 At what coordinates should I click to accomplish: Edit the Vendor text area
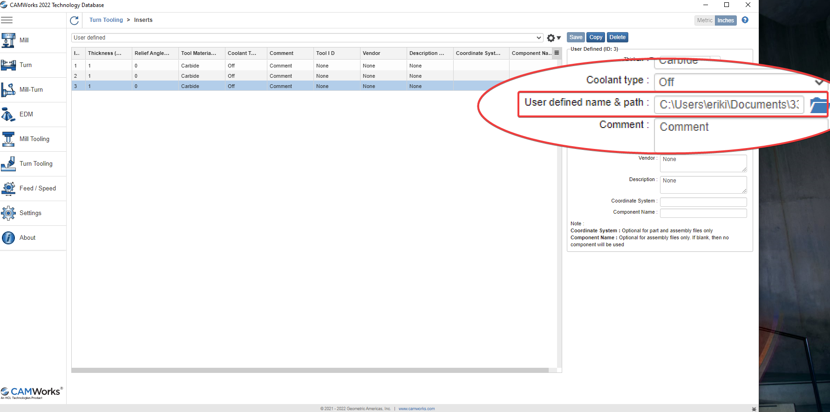(x=703, y=163)
